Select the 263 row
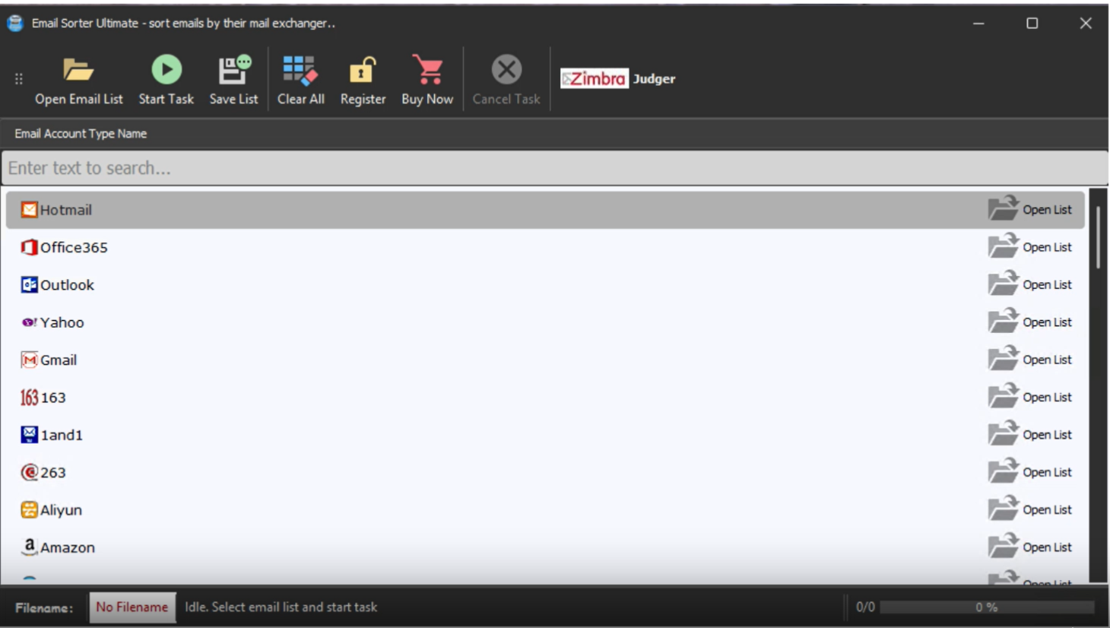 545,472
